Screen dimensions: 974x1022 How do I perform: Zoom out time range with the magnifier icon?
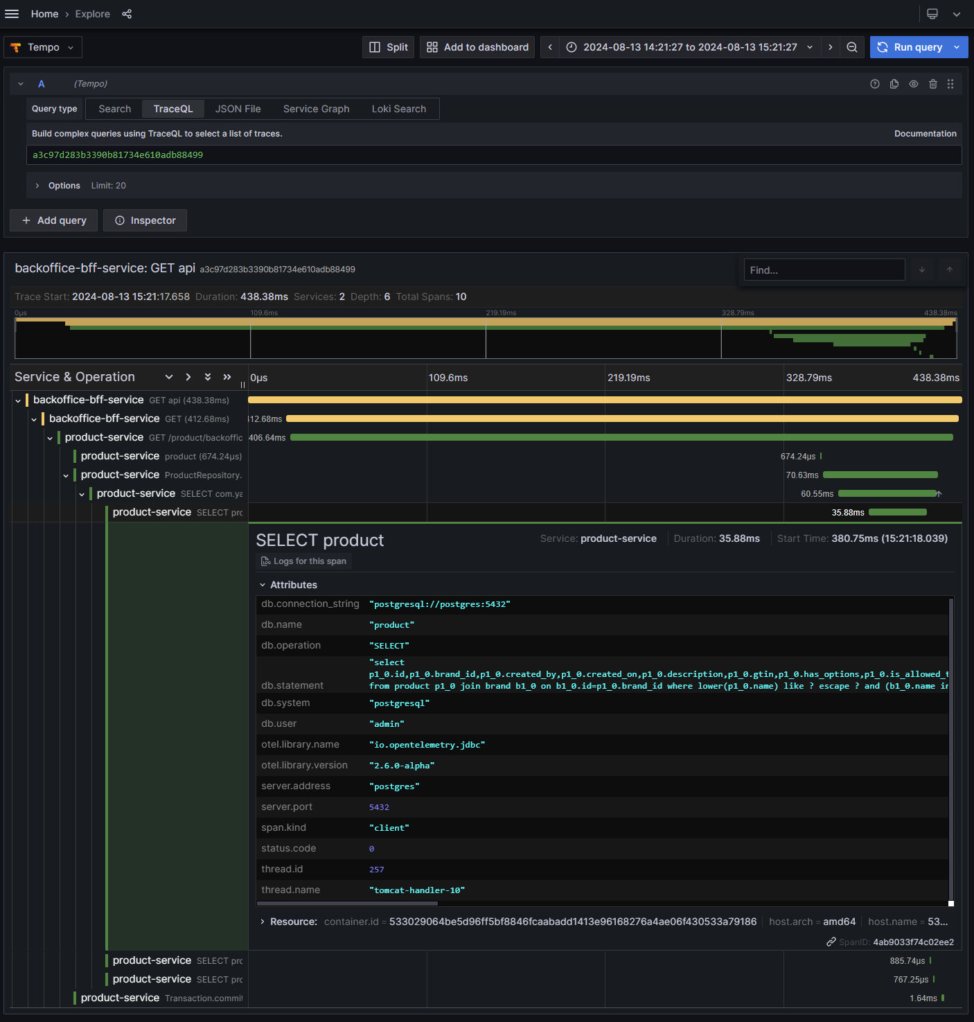pos(852,47)
